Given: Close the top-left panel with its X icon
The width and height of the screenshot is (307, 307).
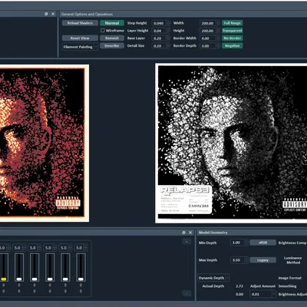Looking at the screenshot, I should [x=53, y=14].
